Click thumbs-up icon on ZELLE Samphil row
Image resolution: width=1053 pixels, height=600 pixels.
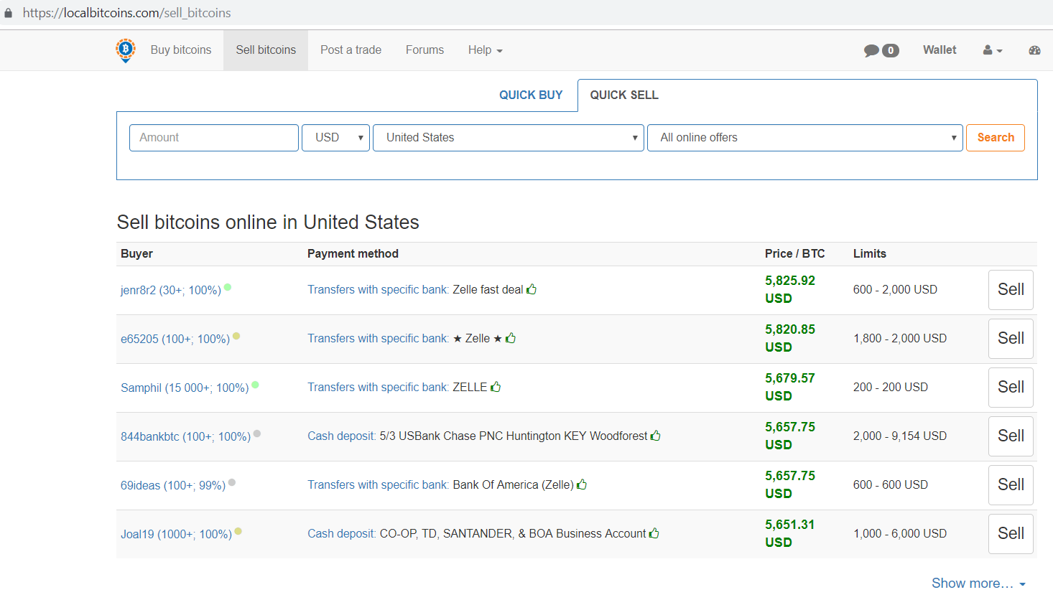[x=496, y=387]
